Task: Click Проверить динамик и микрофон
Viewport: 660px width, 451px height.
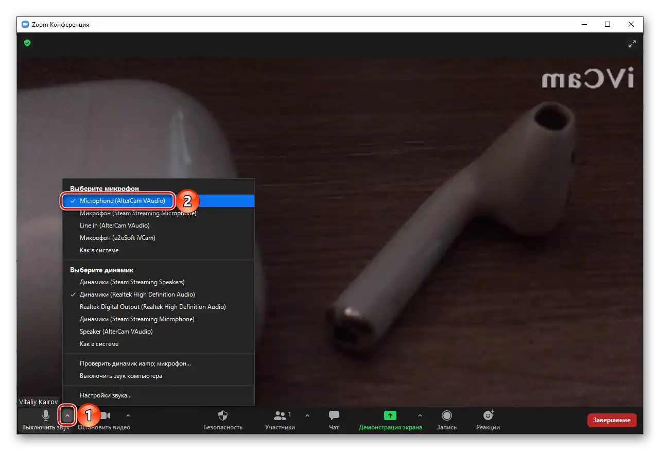Action: coord(159,363)
